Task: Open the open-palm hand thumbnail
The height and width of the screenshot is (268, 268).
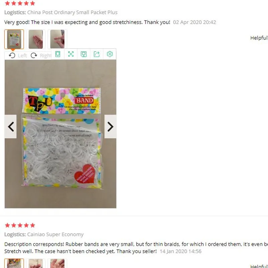Action: [x=36, y=39]
